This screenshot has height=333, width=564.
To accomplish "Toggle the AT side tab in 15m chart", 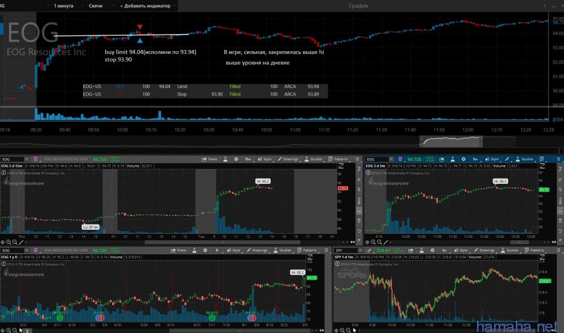I will [359, 190].
